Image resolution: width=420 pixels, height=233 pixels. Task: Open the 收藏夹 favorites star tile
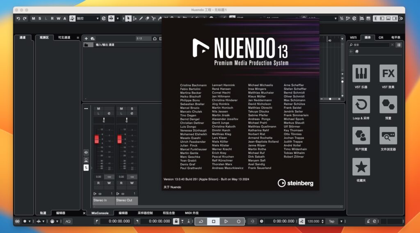point(361,167)
